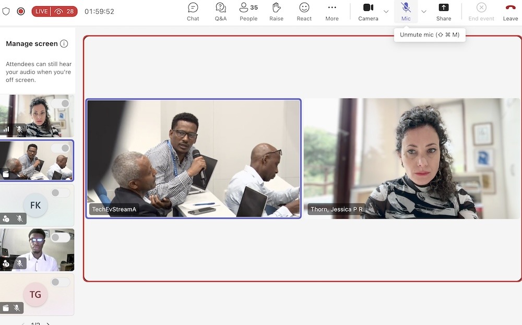The image size is (522, 325).
Task: Open the React emoji menu
Action: tap(304, 12)
